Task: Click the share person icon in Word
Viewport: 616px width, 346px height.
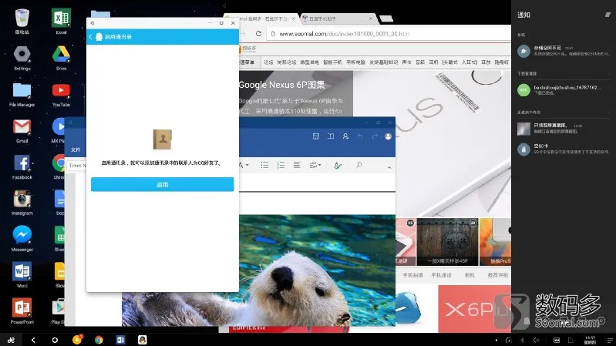Action: pyautogui.click(x=345, y=136)
